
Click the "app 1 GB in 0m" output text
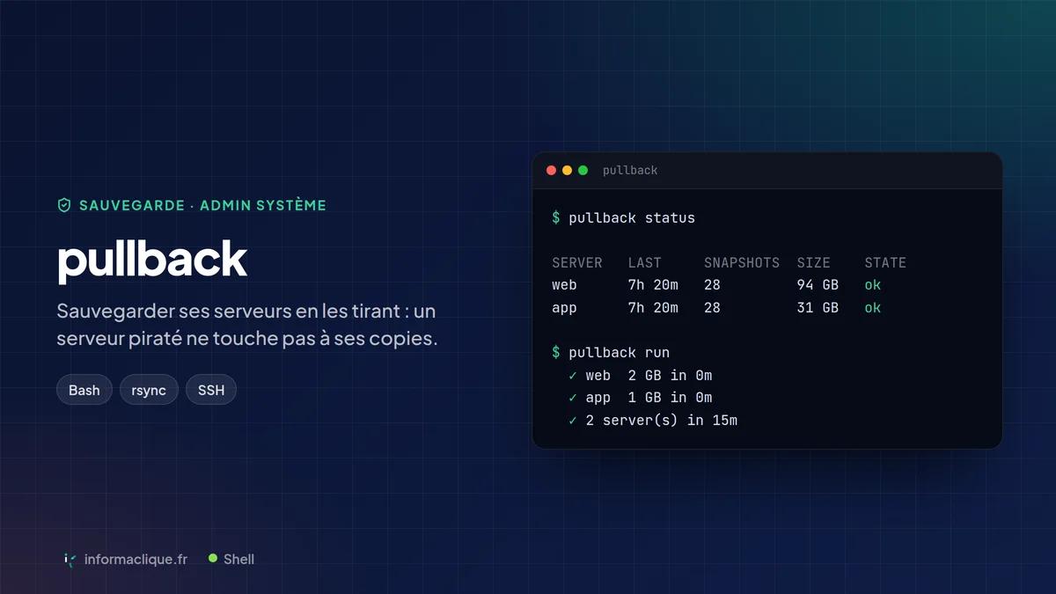click(x=649, y=398)
